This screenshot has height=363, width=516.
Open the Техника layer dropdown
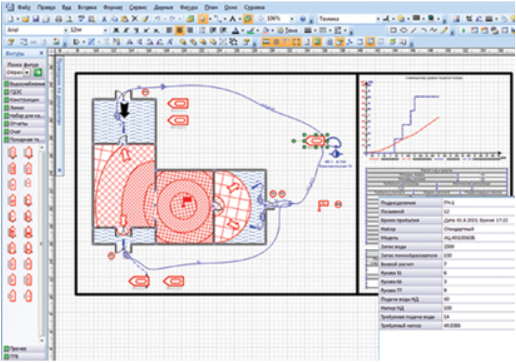[x=378, y=19]
